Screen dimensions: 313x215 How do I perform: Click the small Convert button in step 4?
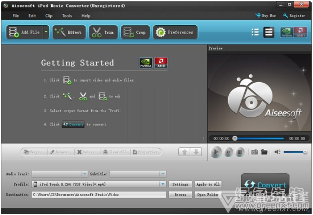point(73,124)
